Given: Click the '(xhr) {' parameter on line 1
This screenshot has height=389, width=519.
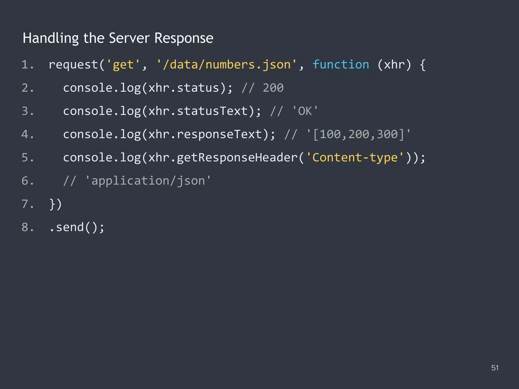Looking at the screenshot, I should pos(401,65).
